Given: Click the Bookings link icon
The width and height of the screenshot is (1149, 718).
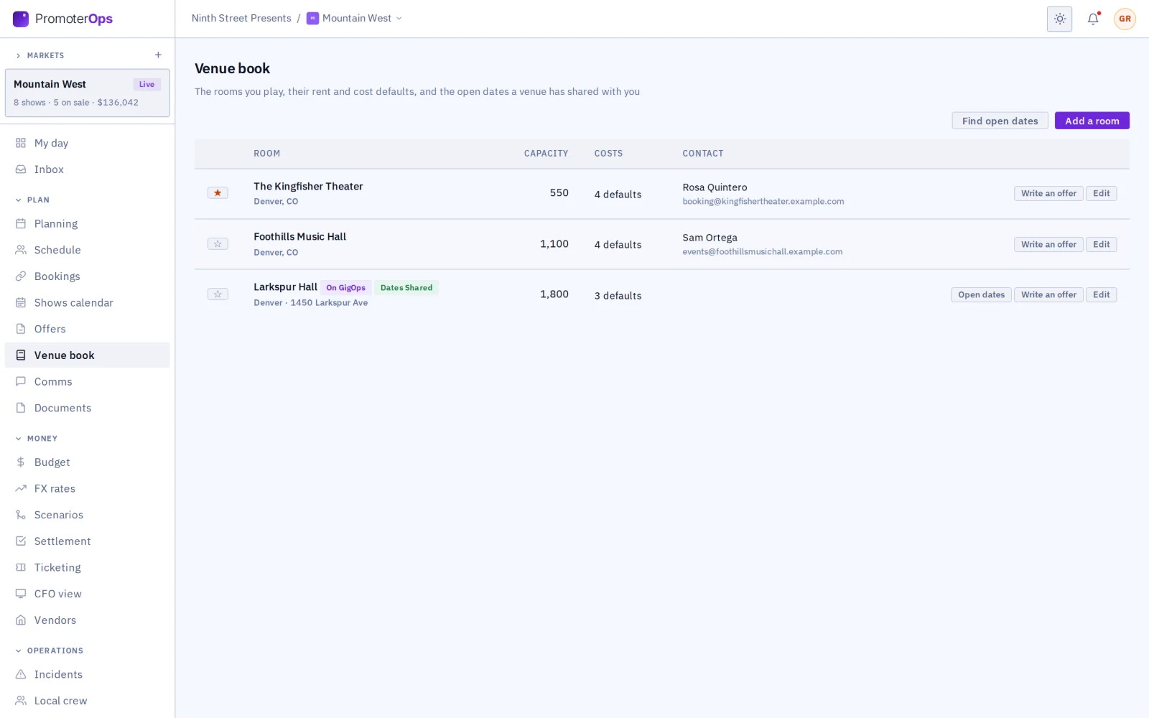Looking at the screenshot, I should 21,276.
